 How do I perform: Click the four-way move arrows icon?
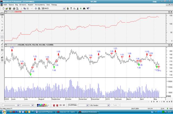(x=36, y=8)
